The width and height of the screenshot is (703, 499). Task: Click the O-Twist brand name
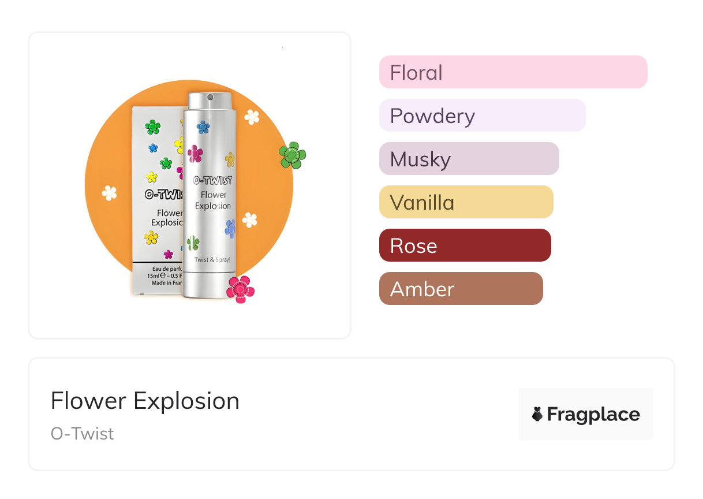(x=83, y=434)
